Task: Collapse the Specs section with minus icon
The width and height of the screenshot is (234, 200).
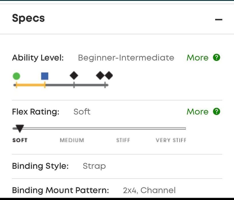Action: pos(219,20)
